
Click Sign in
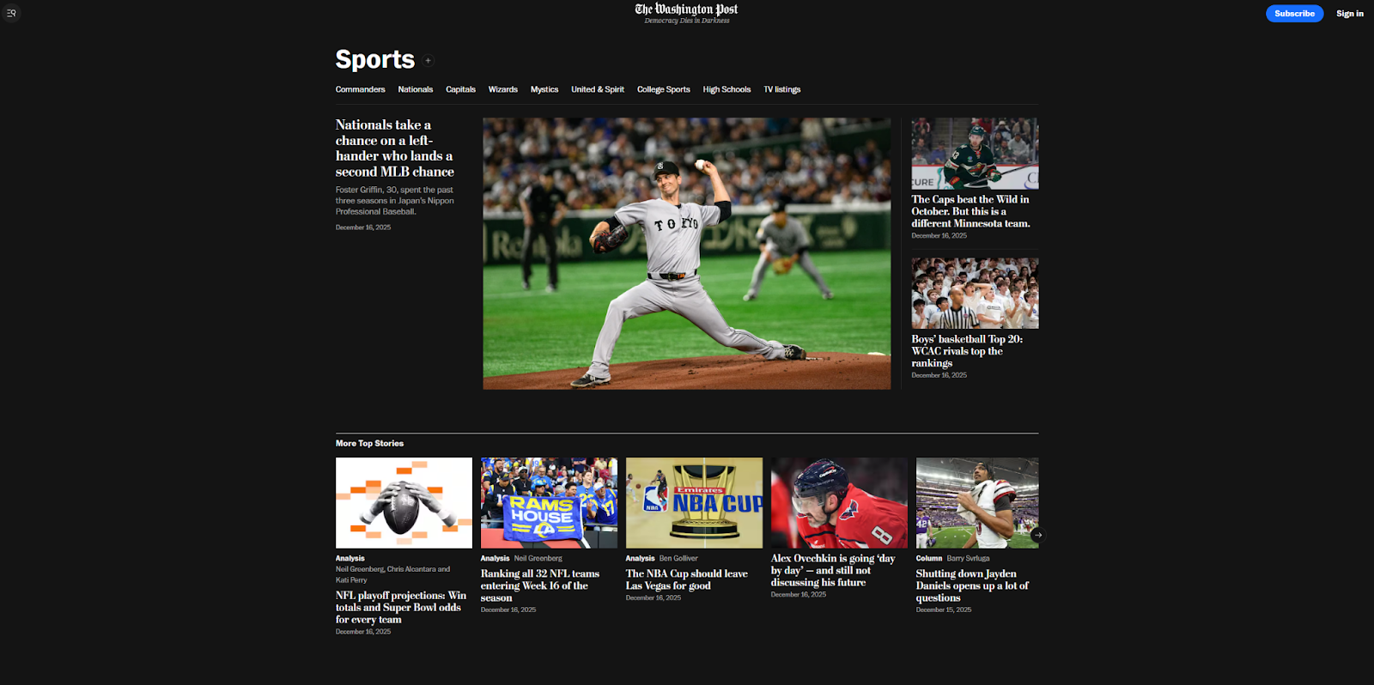point(1349,14)
